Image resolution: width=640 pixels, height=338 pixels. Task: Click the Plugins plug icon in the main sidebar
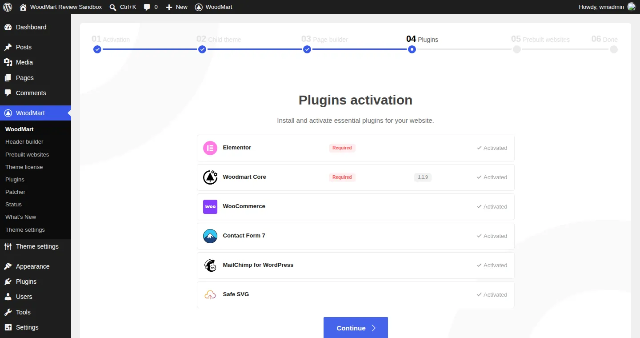click(x=8, y=282)
